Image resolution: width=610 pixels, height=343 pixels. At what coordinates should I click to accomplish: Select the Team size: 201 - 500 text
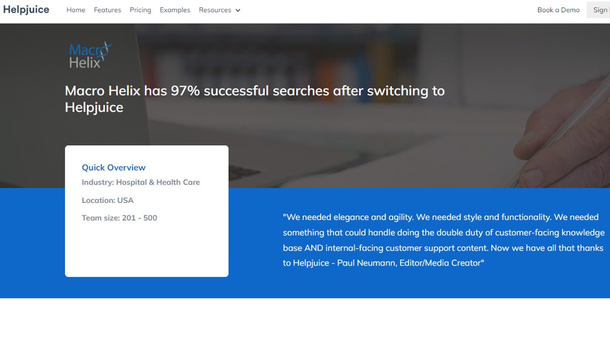click(119, 217)
